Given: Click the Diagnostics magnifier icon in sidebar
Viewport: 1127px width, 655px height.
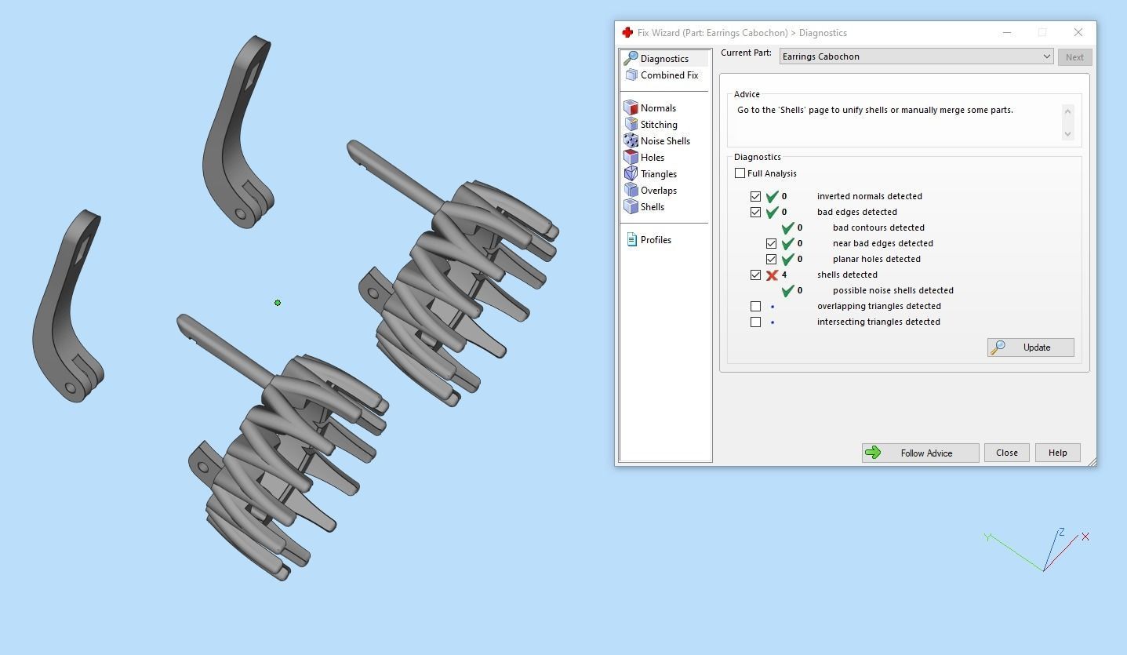Looking at the screenshot, I should click(x=631, y=59).
